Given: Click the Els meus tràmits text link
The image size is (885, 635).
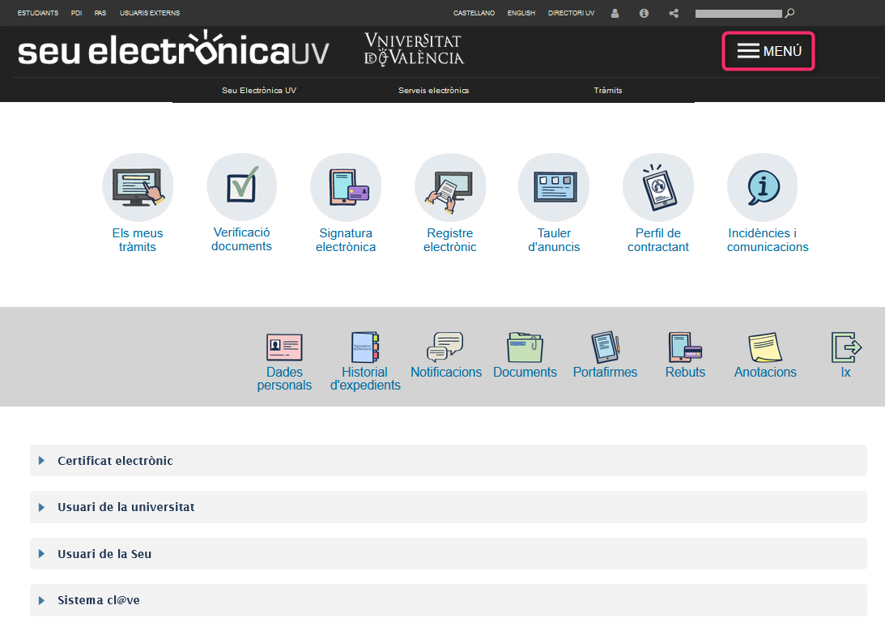Looking at the screenshot, I should [138, 240].
